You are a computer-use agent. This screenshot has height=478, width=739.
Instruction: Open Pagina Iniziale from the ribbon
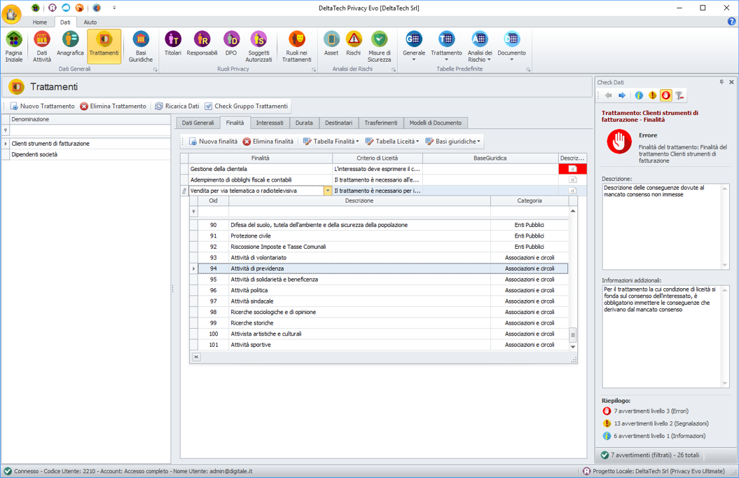[14, 47]
